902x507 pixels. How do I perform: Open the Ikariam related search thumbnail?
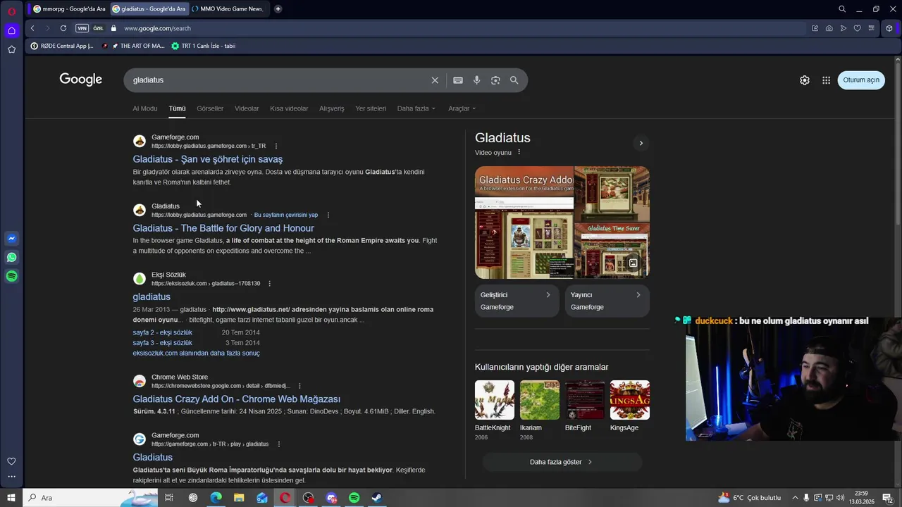click(x=540, y=400)
